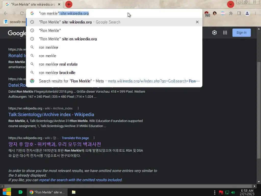Click the red tab search dropdown arrow

pyautogui.click(x=230, y=4)
